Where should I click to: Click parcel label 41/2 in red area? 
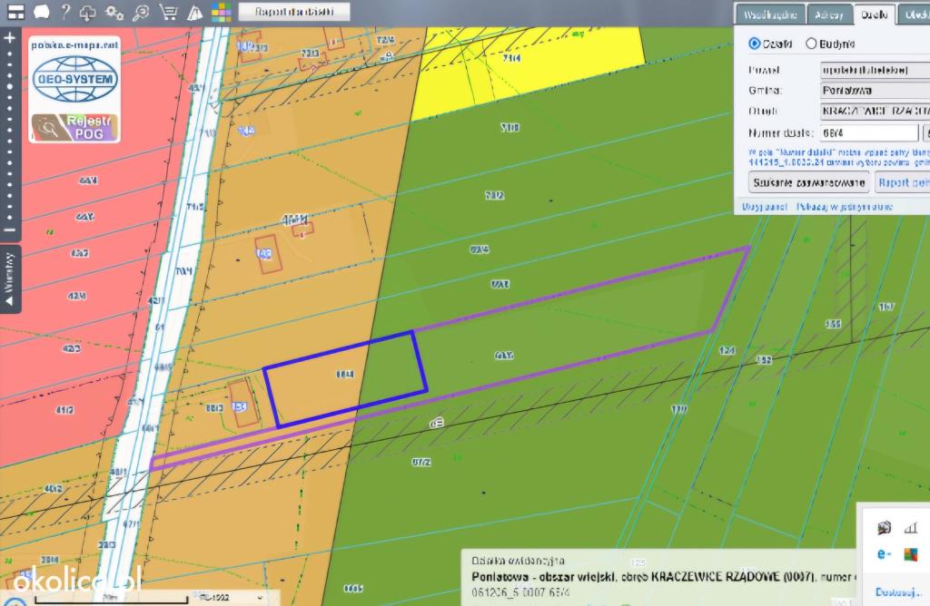pos(64,409)
